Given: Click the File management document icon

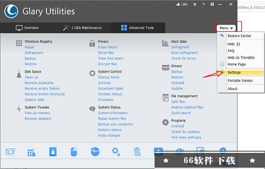Looking at the screenshot, I should (x=165, y=98).
